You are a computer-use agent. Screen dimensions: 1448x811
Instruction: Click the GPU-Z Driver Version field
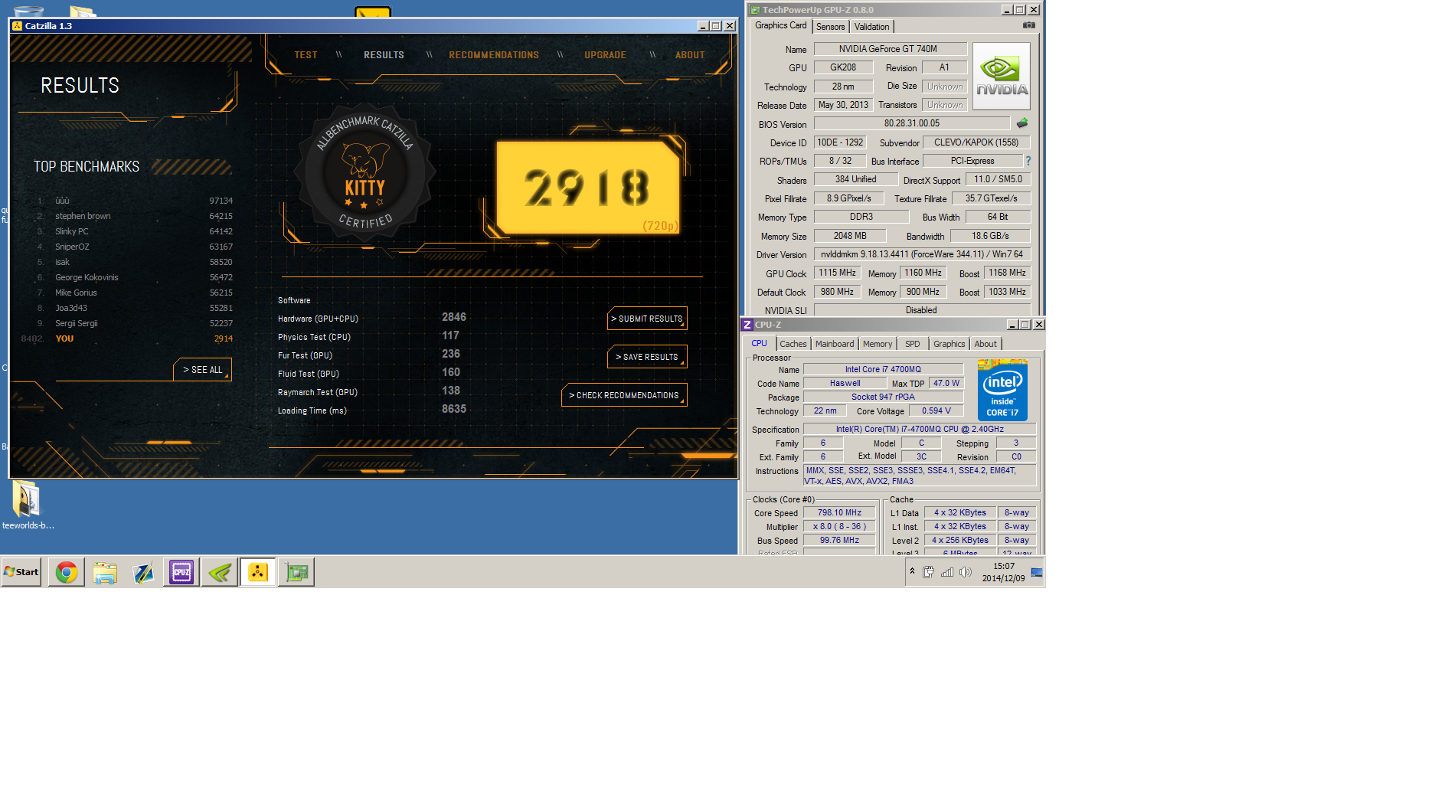click(922, 254)
